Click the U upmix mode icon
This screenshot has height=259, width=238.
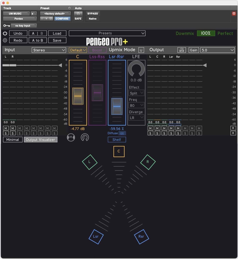[x=141, y=50]
